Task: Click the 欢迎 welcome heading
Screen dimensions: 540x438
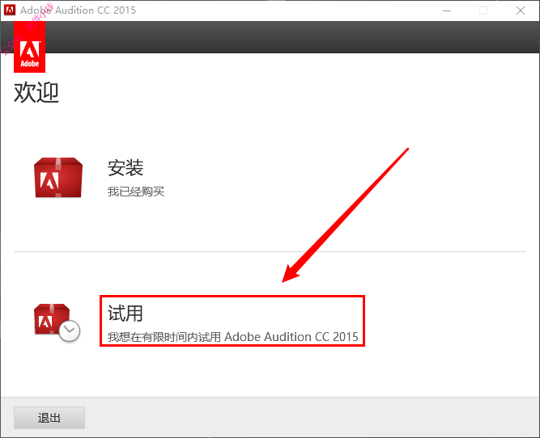Action: [36, 92]
